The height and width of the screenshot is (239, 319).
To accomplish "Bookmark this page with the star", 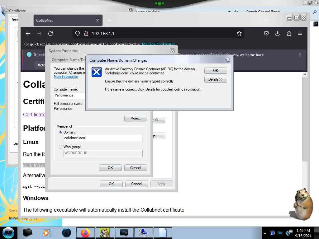I will click(239, 33).
